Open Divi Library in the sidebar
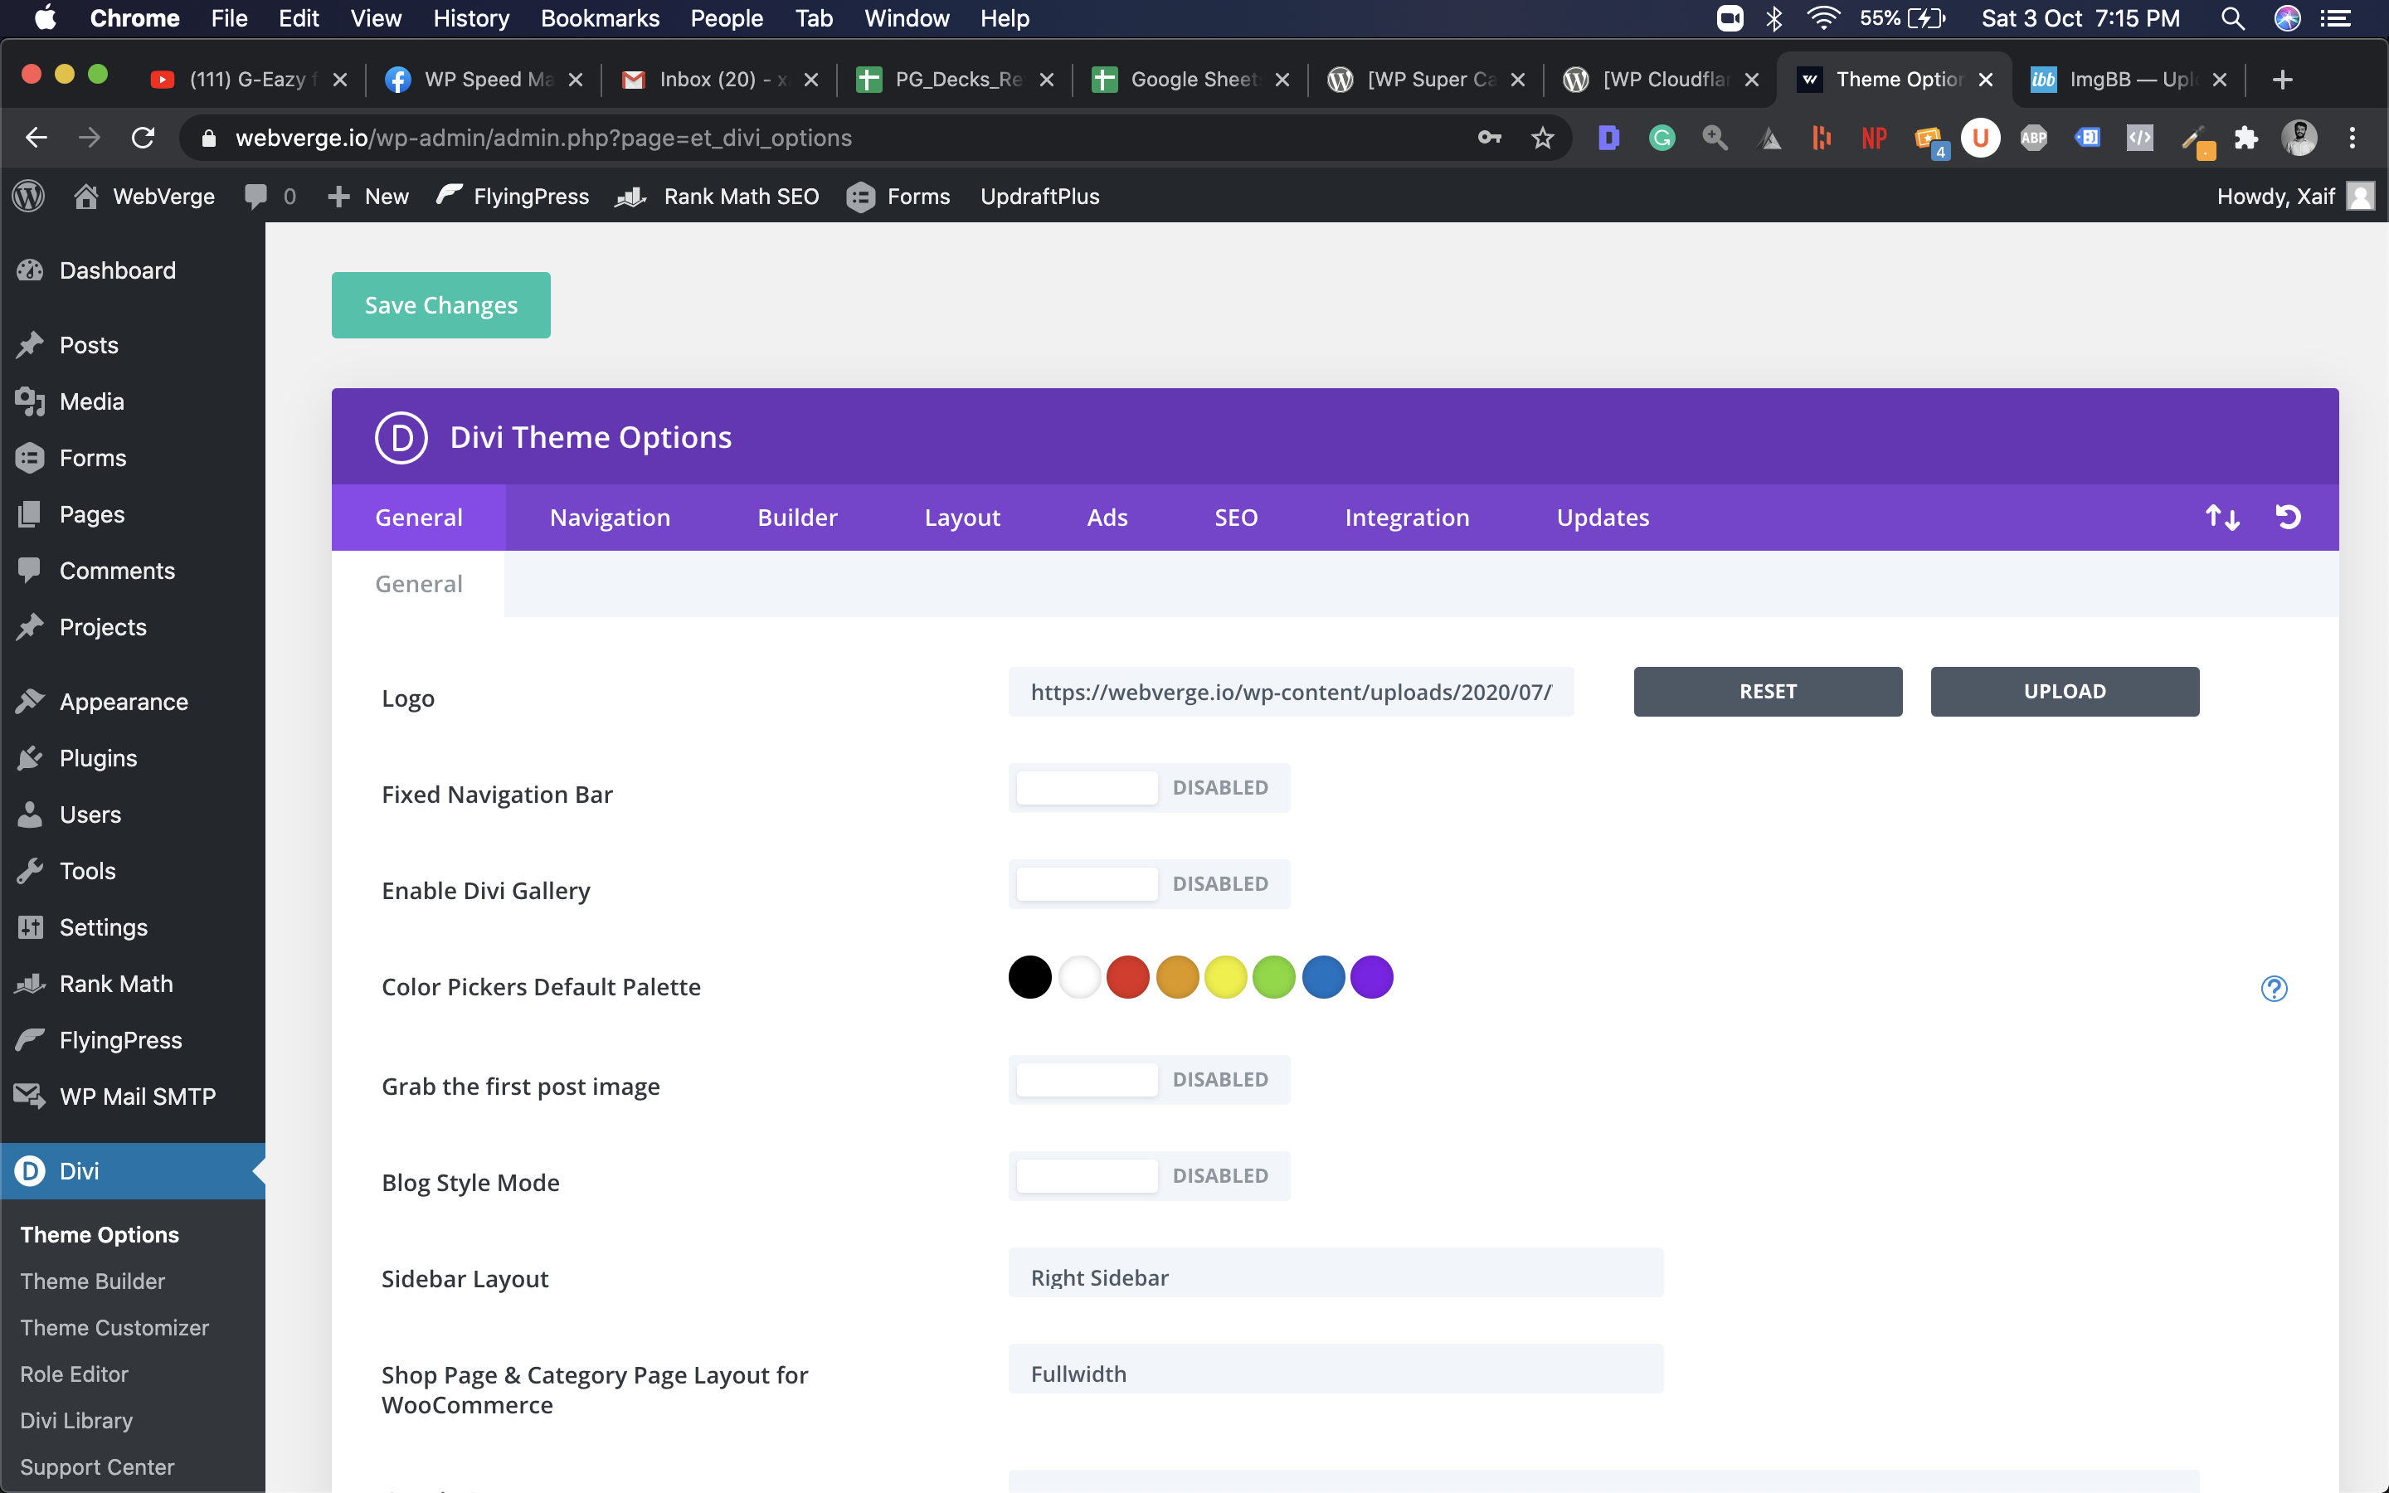Image resolution: width=2389 pixels, height=1493 pixels. pyautogui.click(x=76, y=1420)
